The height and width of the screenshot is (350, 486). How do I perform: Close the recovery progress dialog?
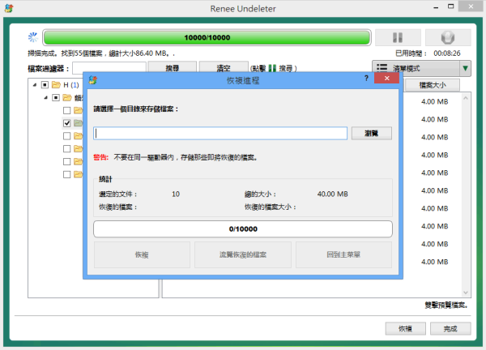coord(386,78)
